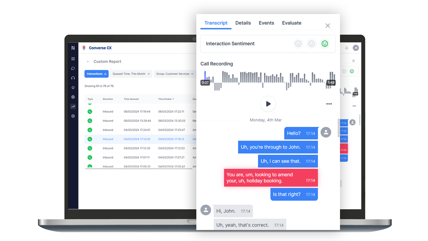Open the ellipsis menu beside the play button
428x241 pixels.
pos(329,104)
